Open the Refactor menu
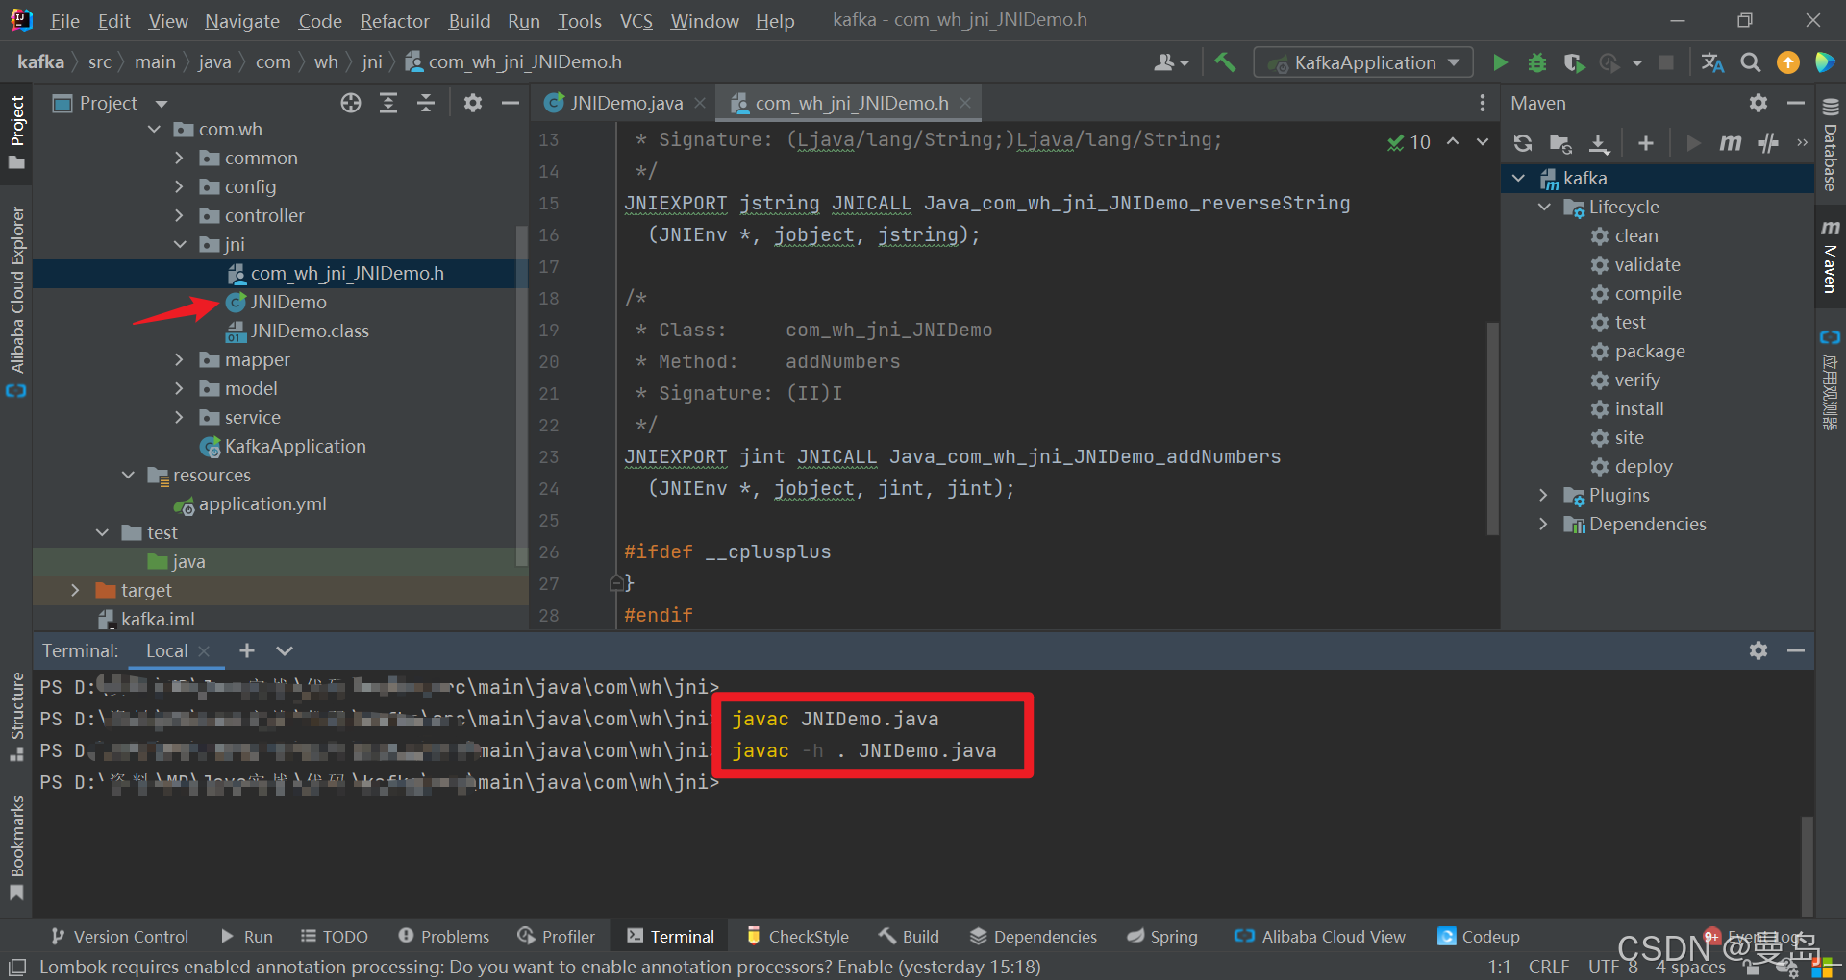The width and height of the screenshot is (1846, 980). 394,20
